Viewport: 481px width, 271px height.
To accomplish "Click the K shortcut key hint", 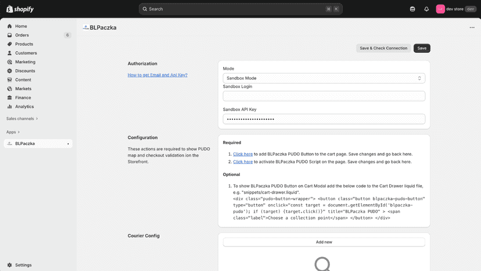I will 336,9.
